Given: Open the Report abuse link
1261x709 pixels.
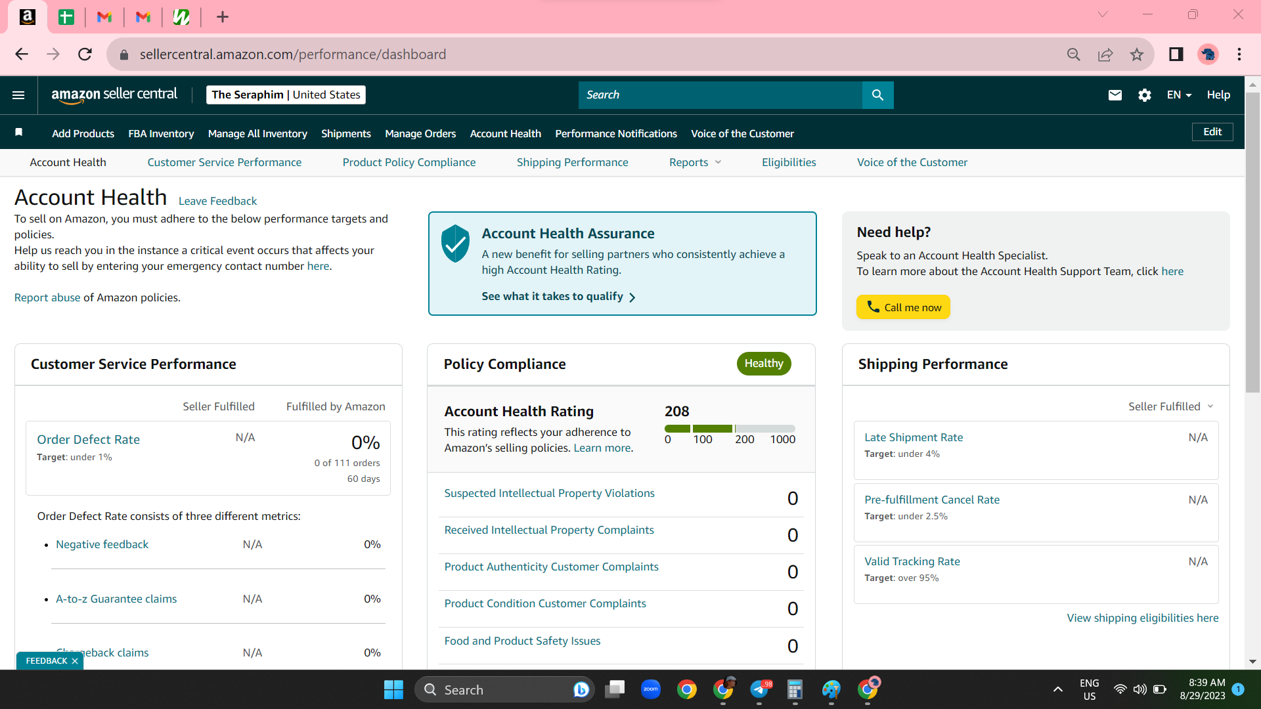Looking at the screenshot, I should coord(47,297).
